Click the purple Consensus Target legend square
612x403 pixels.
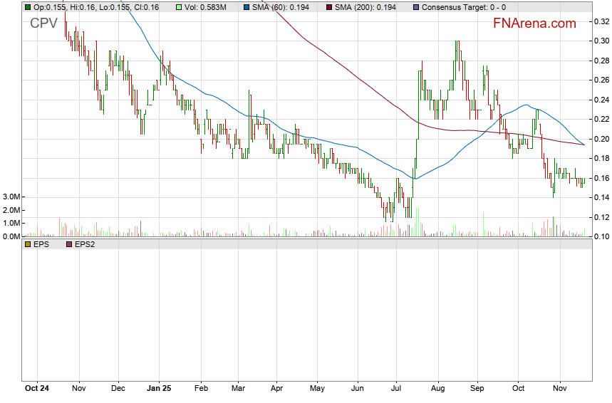pos(416,6)
